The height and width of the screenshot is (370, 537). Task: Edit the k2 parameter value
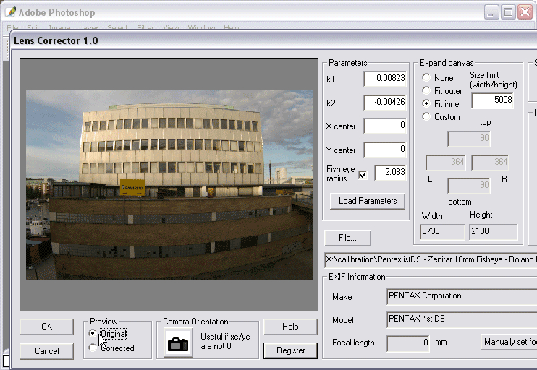(x=385, y=103)
